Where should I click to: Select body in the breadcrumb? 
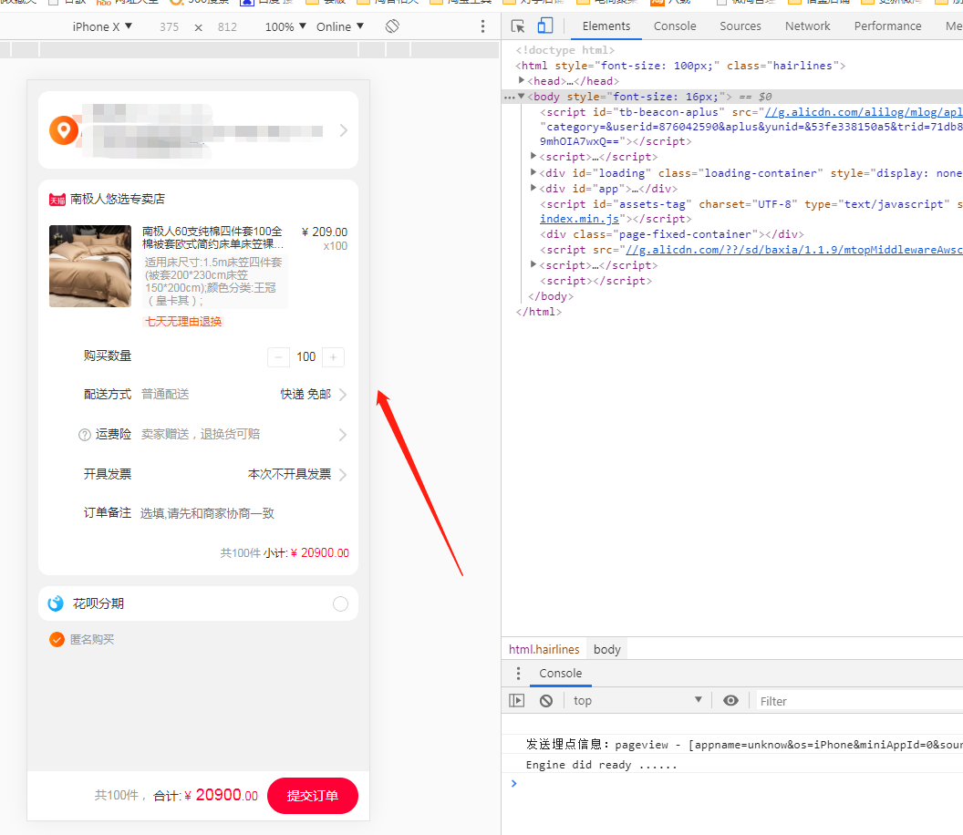coord(606,650)
